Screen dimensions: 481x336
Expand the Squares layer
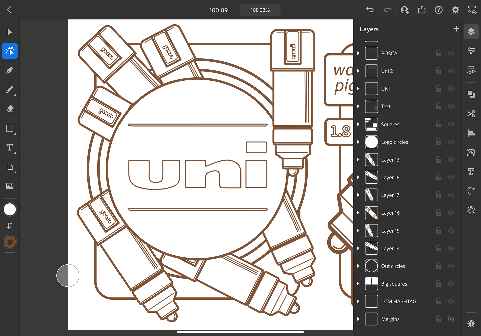(x=358, y=124)
